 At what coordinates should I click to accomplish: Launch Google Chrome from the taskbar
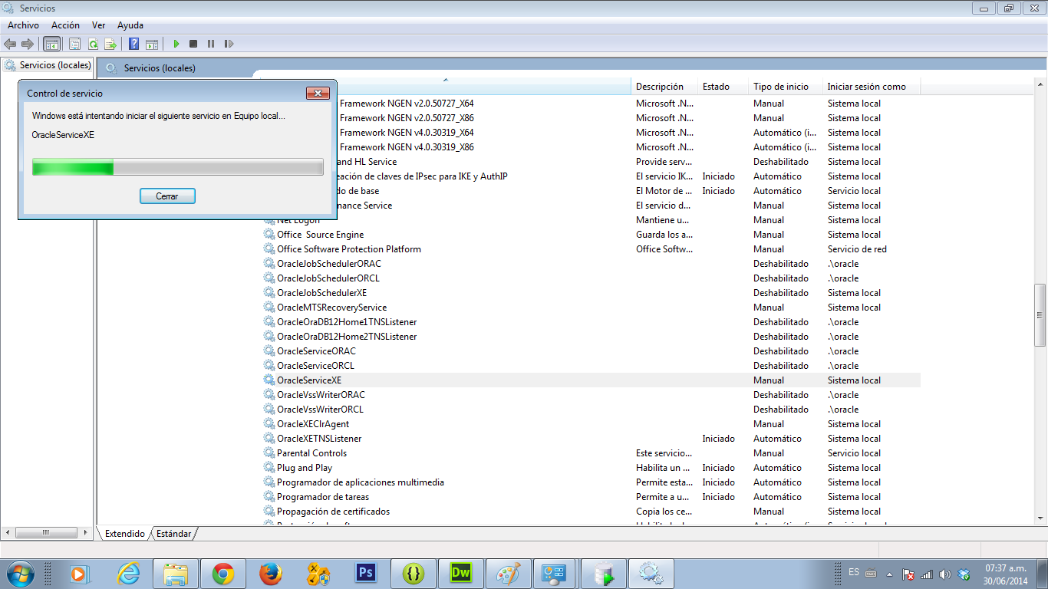point(223,572)
